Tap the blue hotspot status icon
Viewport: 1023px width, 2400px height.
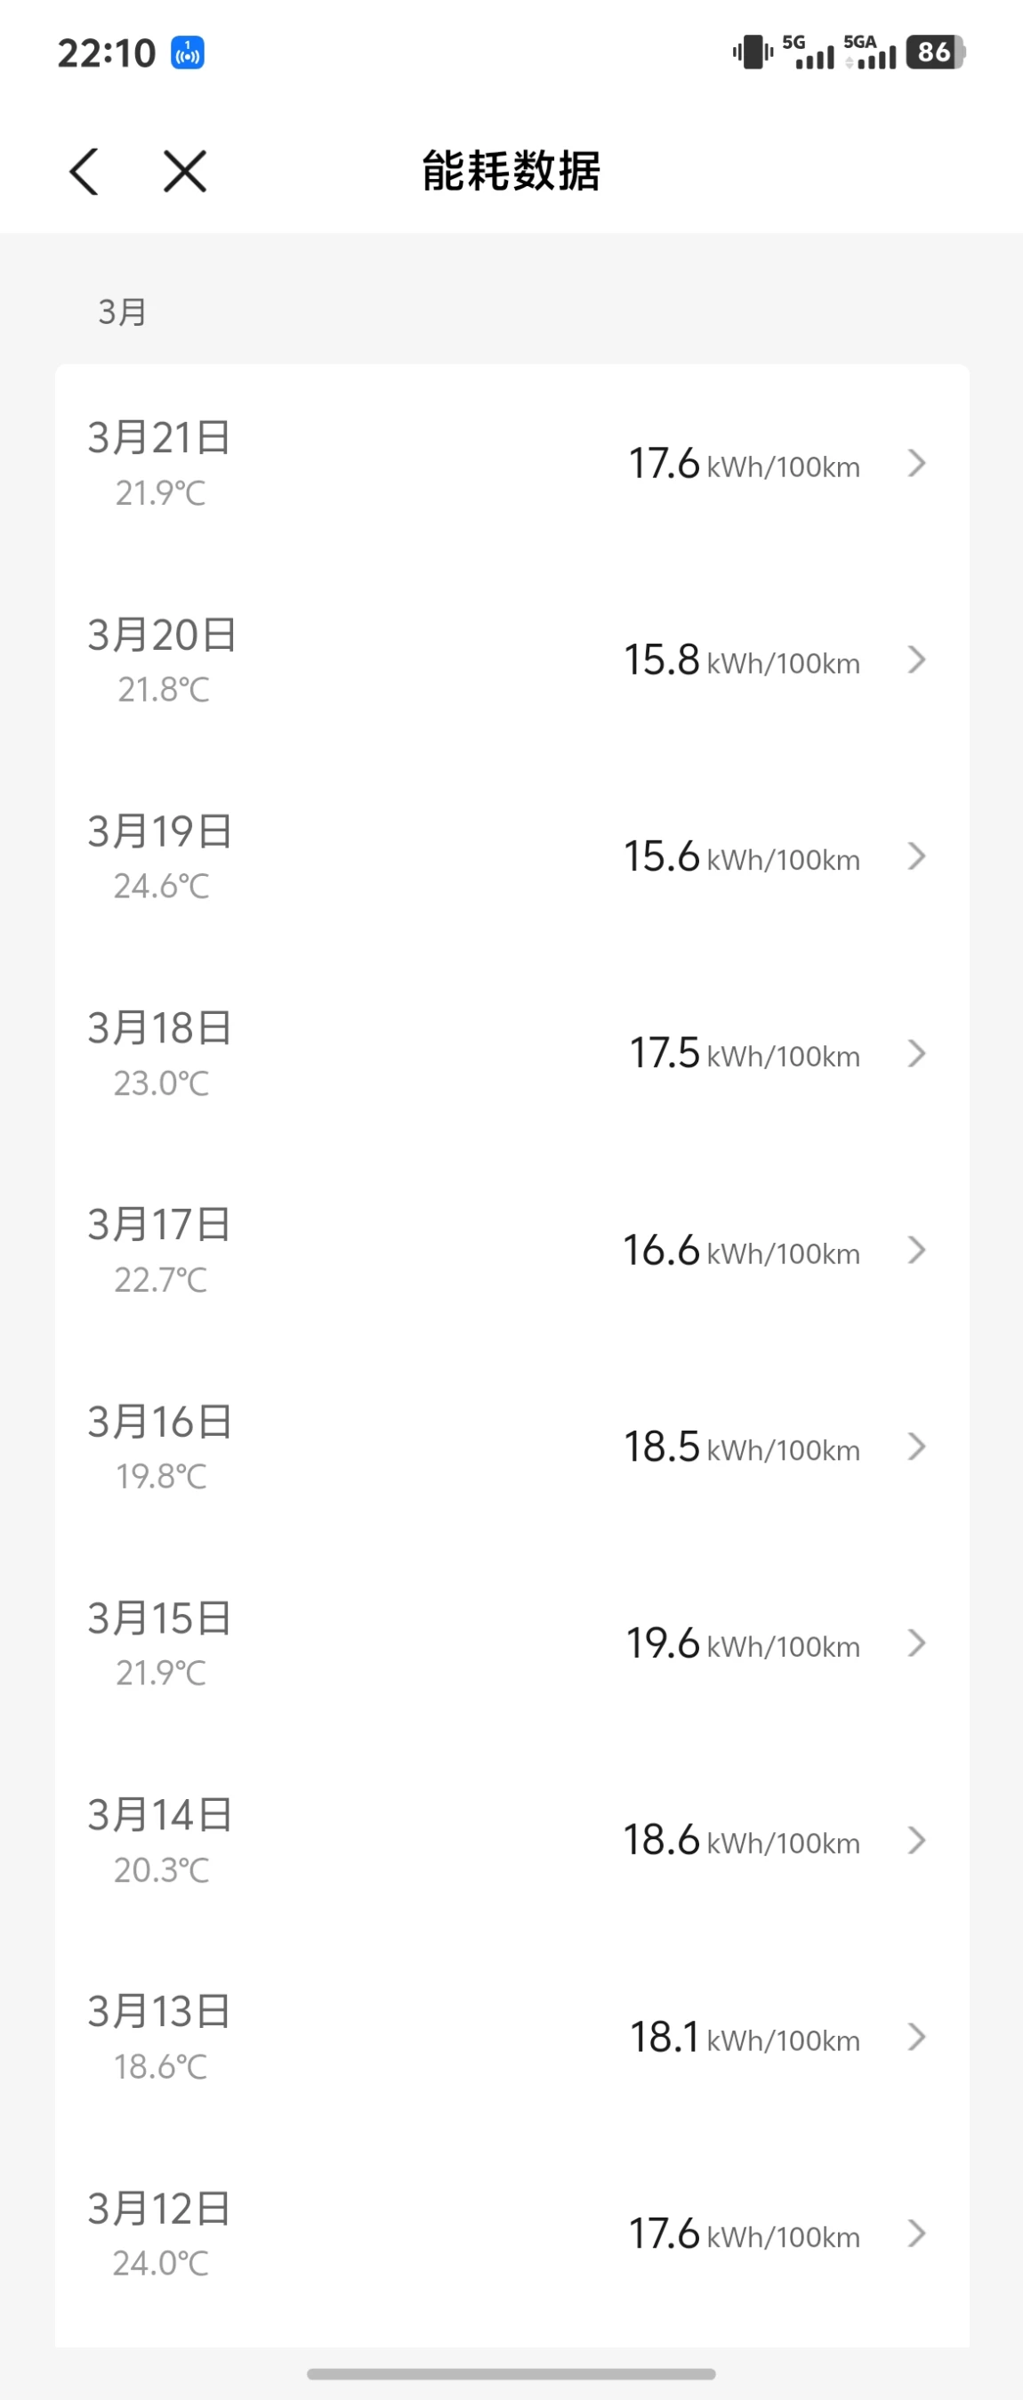[x=187, y=53]
